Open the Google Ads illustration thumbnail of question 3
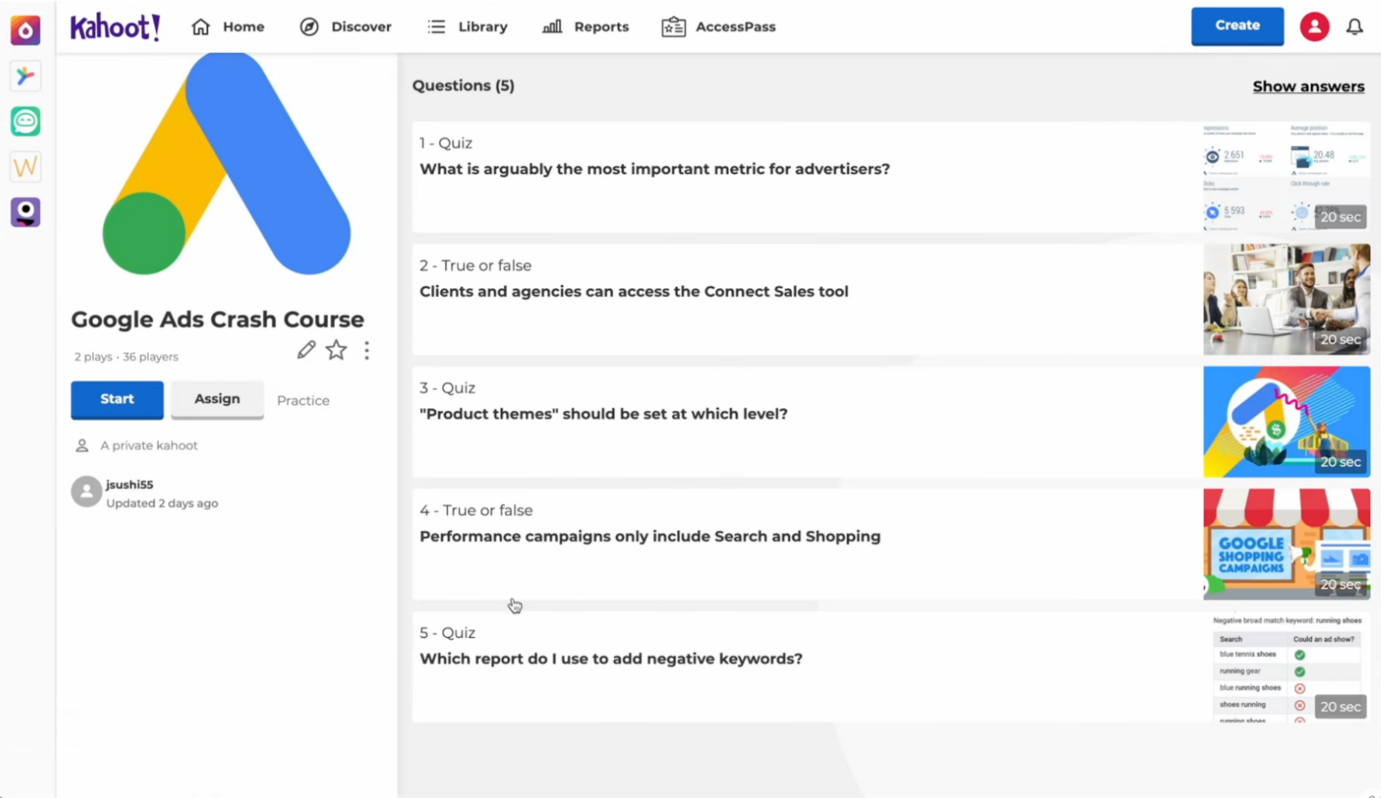 (1287, 422)
